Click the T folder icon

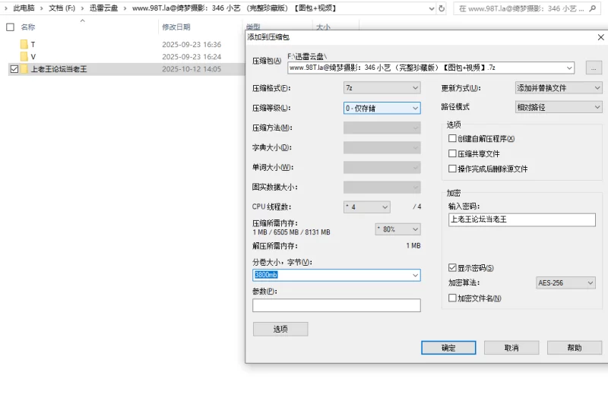click(24, 45)
